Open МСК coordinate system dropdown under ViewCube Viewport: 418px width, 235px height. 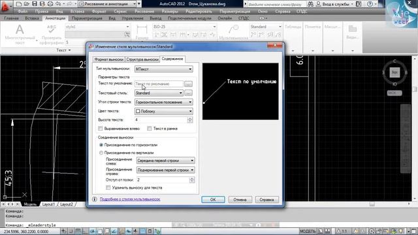click(x=394, y=93)
